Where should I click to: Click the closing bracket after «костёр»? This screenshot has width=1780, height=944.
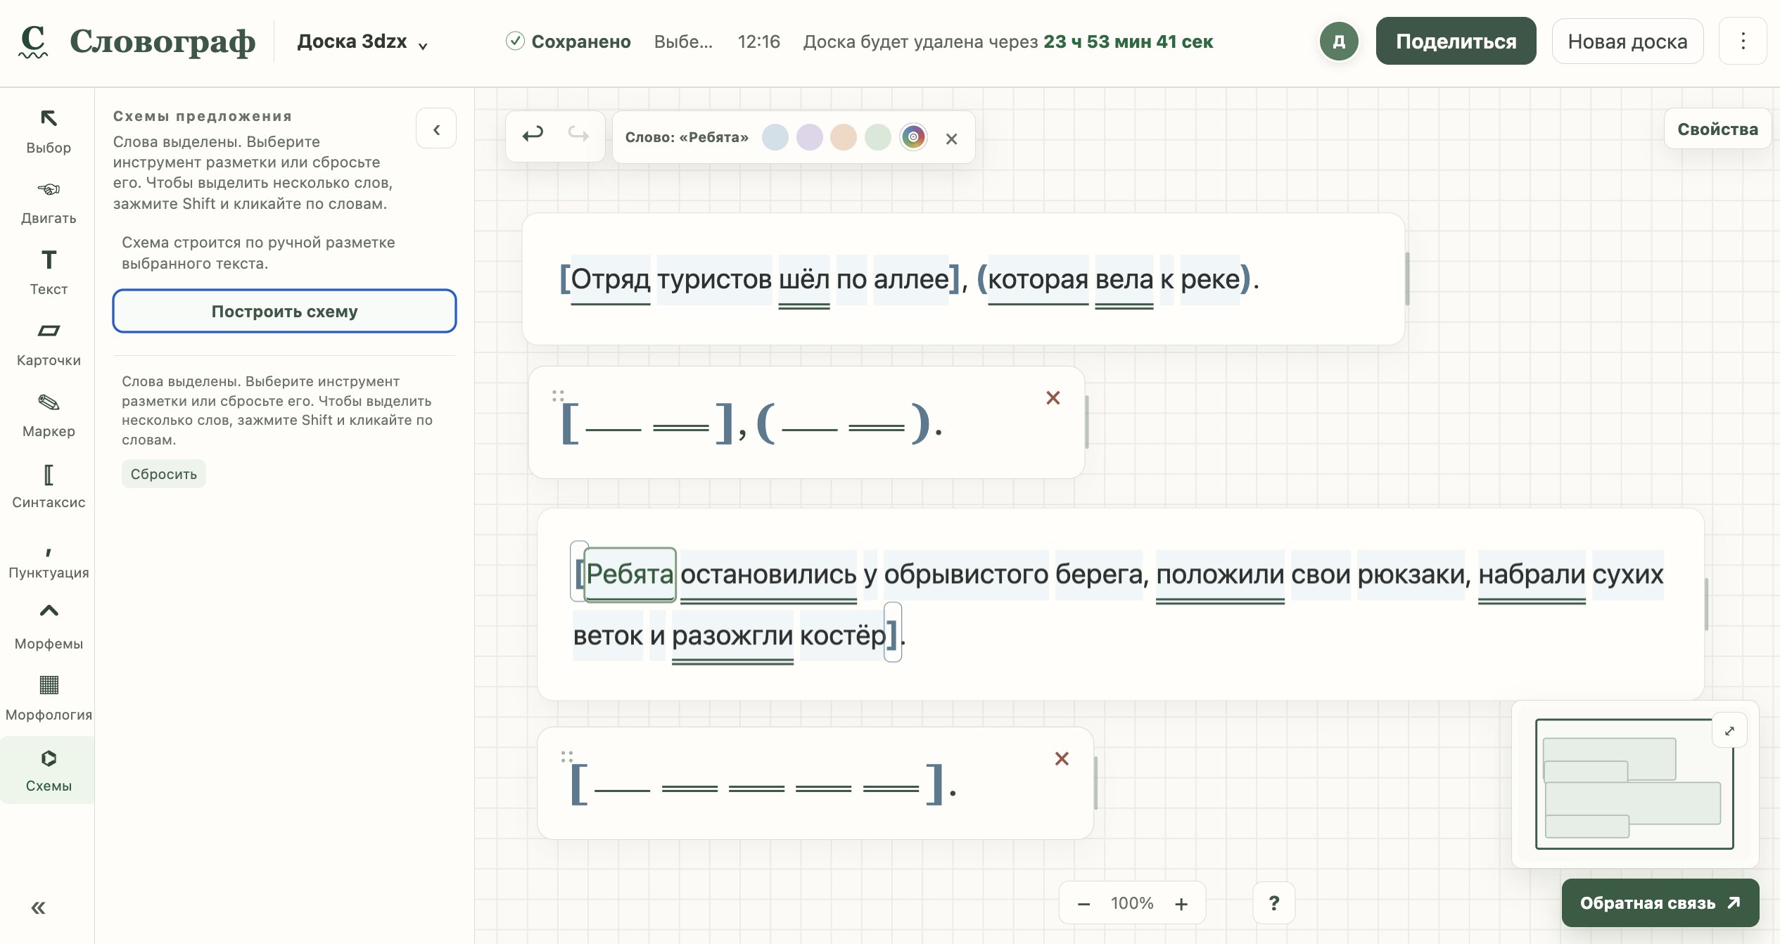[x=892, y=633]
